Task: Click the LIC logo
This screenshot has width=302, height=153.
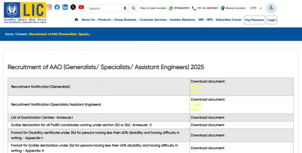Action: (25, 12)
